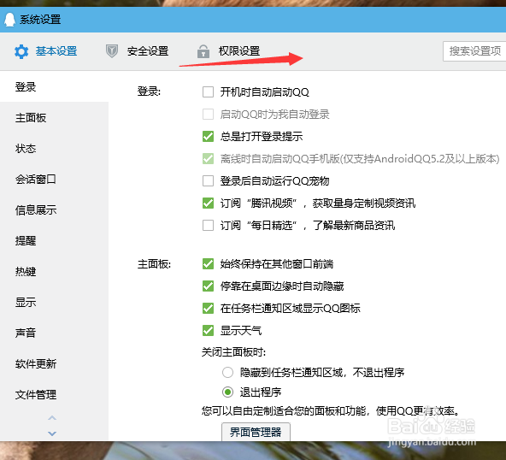Switch to the 安全设置 tab
Viewport: 506px width, 460px height.
click(x=148, y=51)
